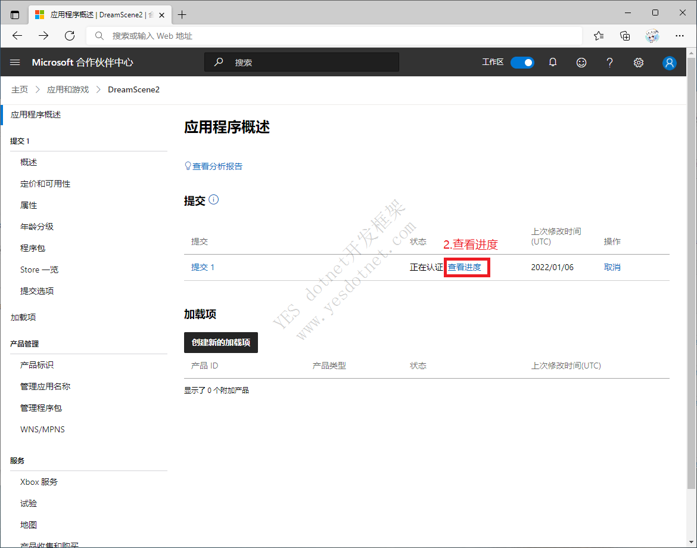
Task: Go to 主页 breadcrumb
Action: click(x=20, y=90)
